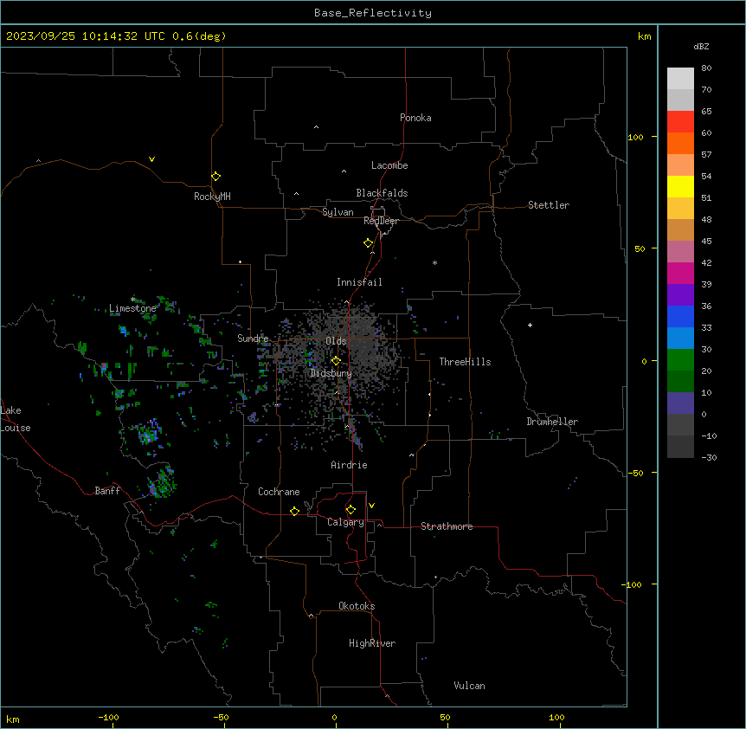Pick the slate violet 0-10 dBZ legend swatch
746x729 pixels.
coord(680,403)
